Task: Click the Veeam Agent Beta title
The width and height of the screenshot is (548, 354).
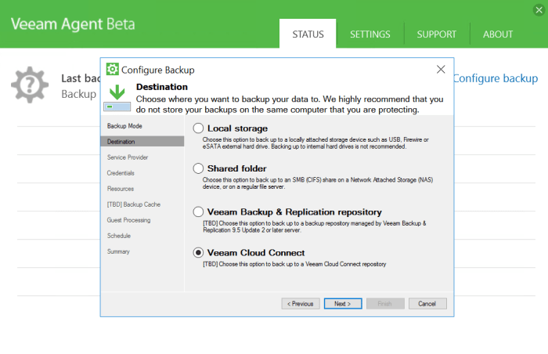Action: coord(73,24)
